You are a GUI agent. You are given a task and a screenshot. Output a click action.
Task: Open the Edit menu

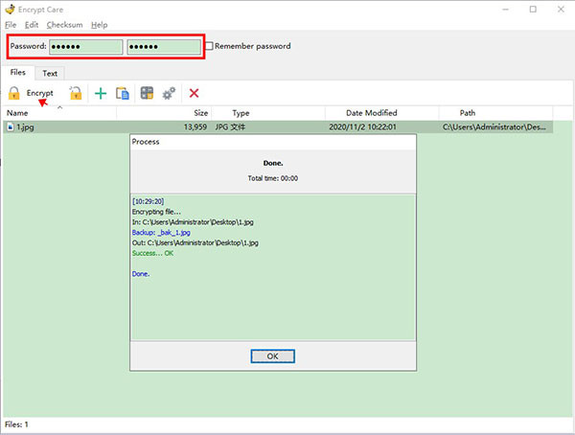pyautogui.click(x=32, y=24)
